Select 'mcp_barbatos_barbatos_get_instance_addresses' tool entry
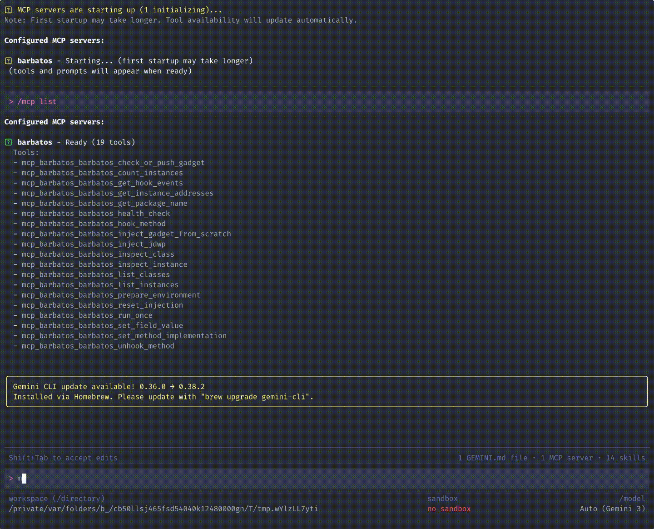 (117, 193)
